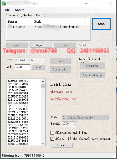Click the Number column header

tap(19, 22)
